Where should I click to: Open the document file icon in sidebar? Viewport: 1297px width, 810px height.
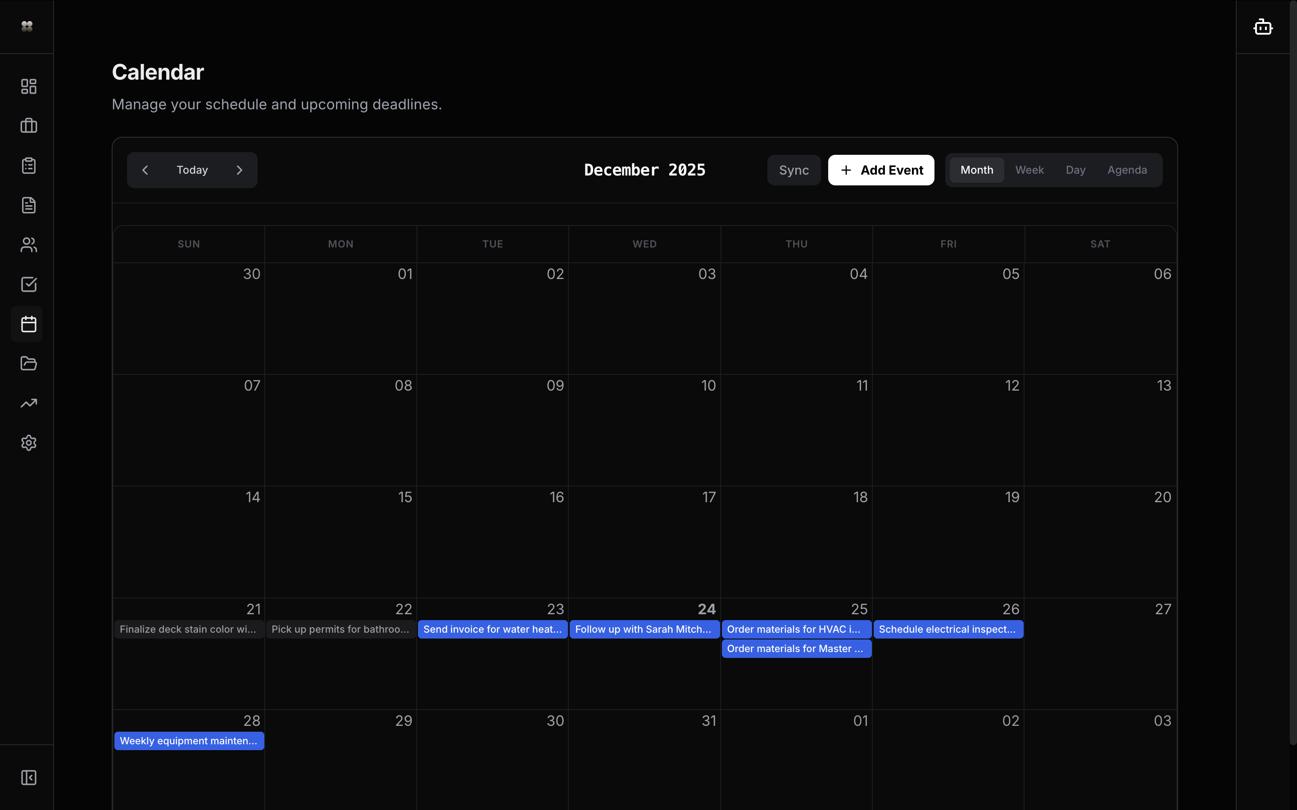pos(28,205)
